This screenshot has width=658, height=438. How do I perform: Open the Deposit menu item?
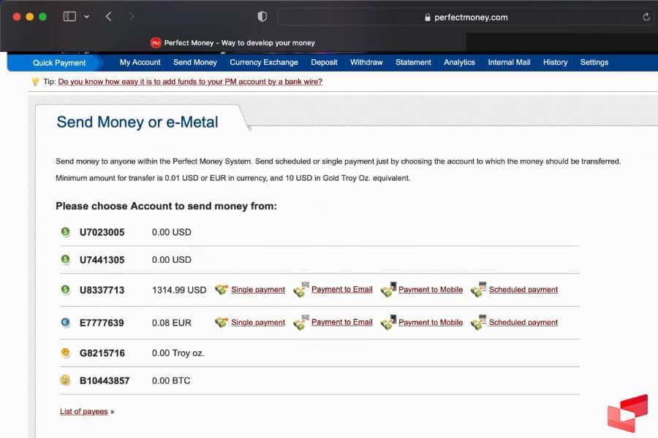coord(324,62)
